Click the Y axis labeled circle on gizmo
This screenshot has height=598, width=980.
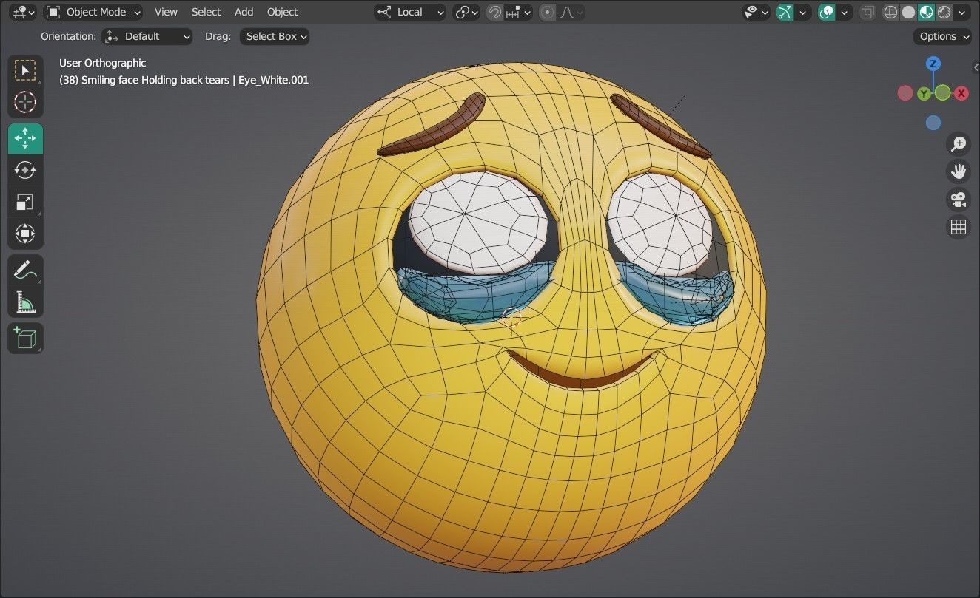924,93
